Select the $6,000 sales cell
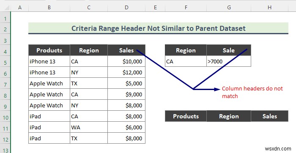 (126, 127)
